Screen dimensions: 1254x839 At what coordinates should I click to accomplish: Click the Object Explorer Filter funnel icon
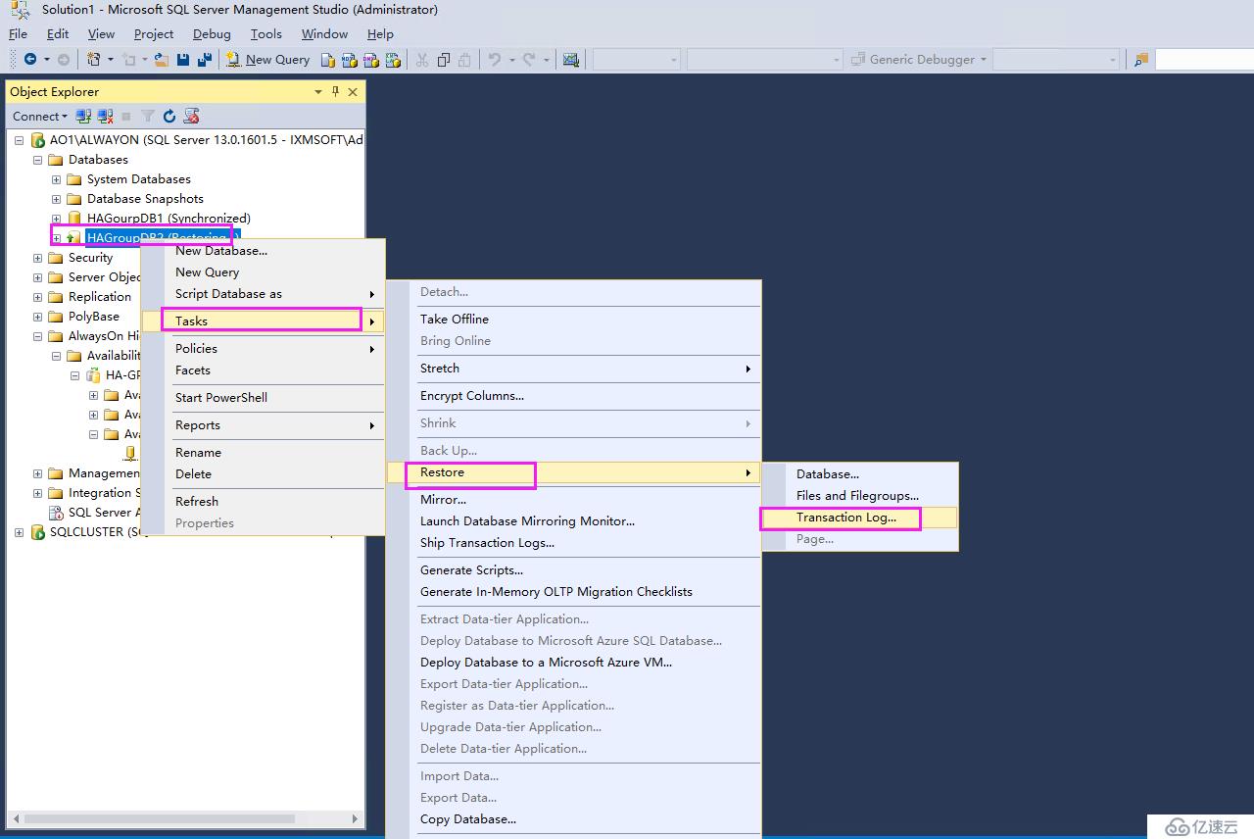(x=148, y=116)
